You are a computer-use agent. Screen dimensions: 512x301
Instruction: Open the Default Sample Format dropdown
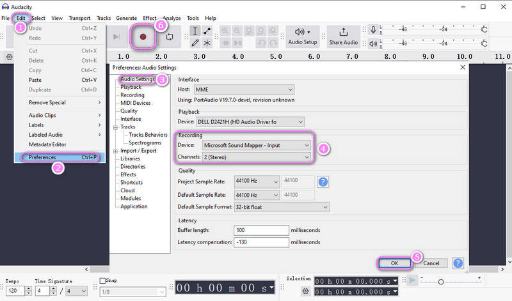[282, 207]
